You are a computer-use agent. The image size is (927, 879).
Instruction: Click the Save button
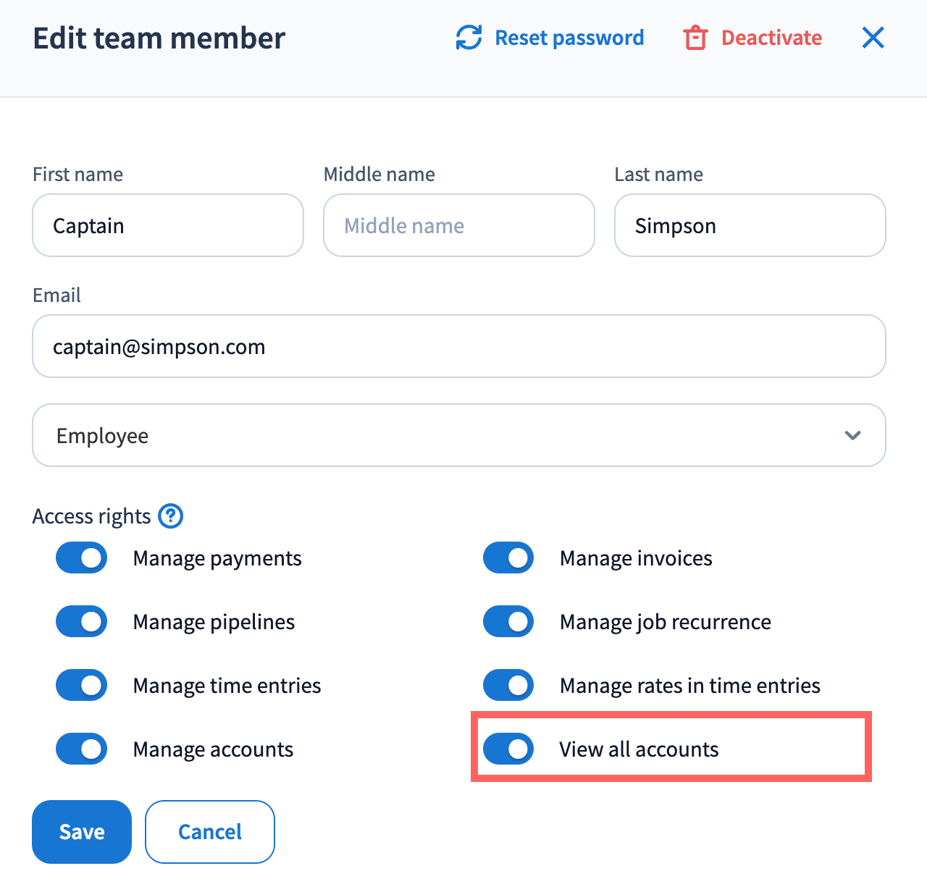[82, 832]
